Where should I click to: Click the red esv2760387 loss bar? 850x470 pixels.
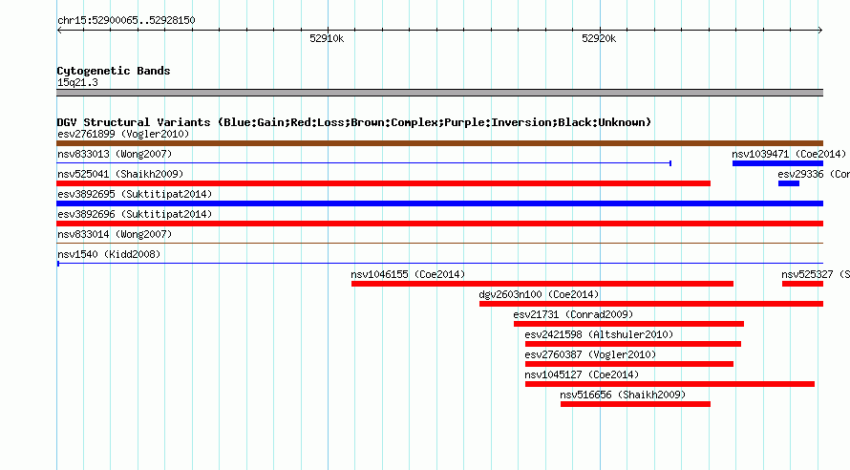click(629, 364)
